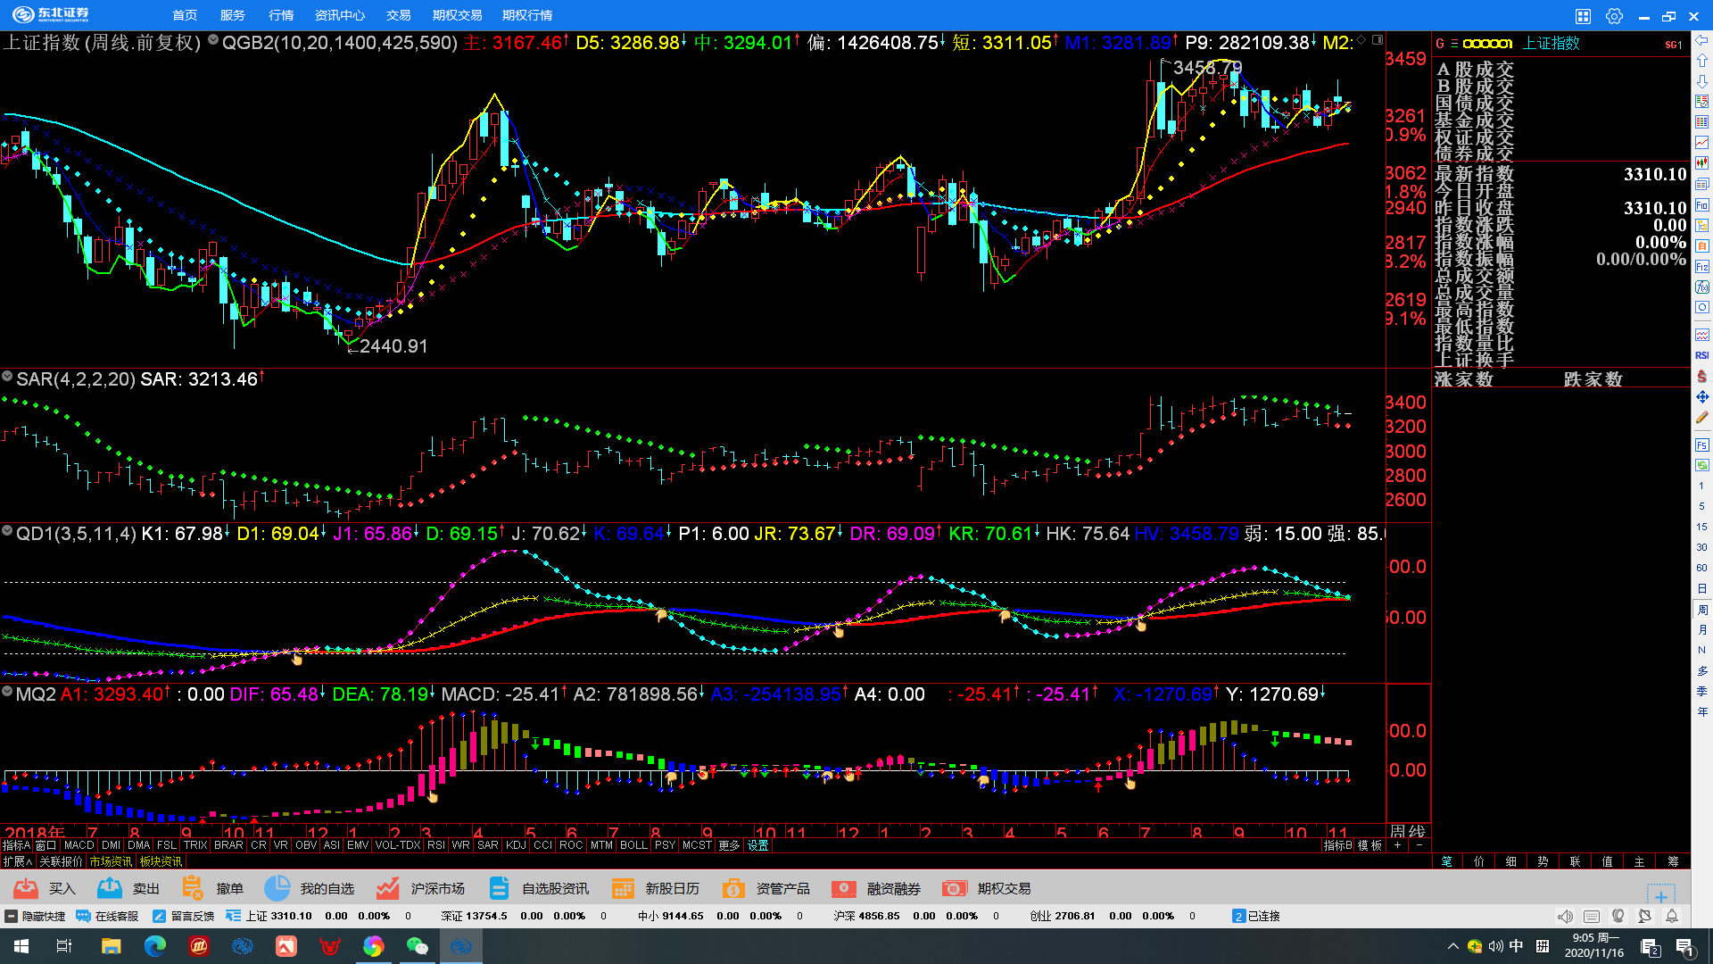Click the 卖出 sell icon

pyautogui.click(x=110, y=888)
